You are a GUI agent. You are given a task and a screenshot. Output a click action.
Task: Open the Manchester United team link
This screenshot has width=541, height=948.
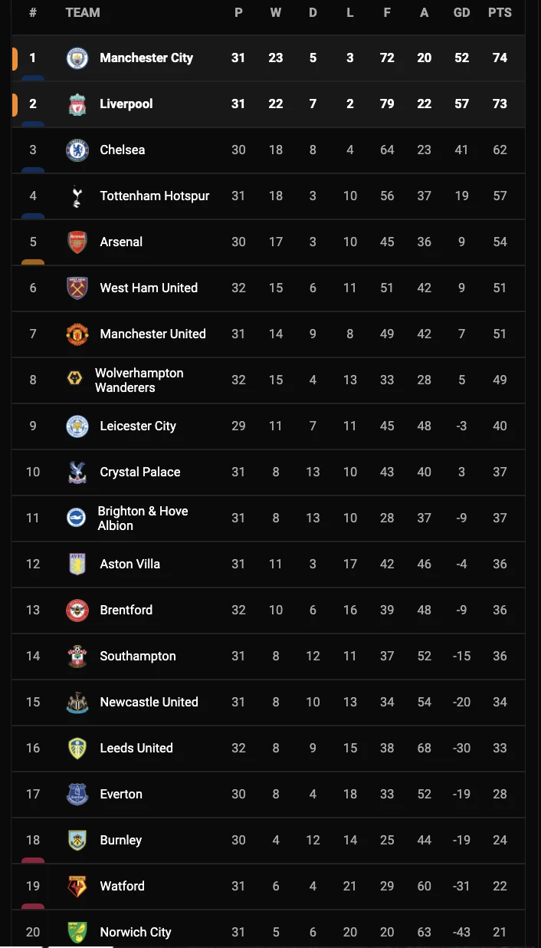pos(152,334)
